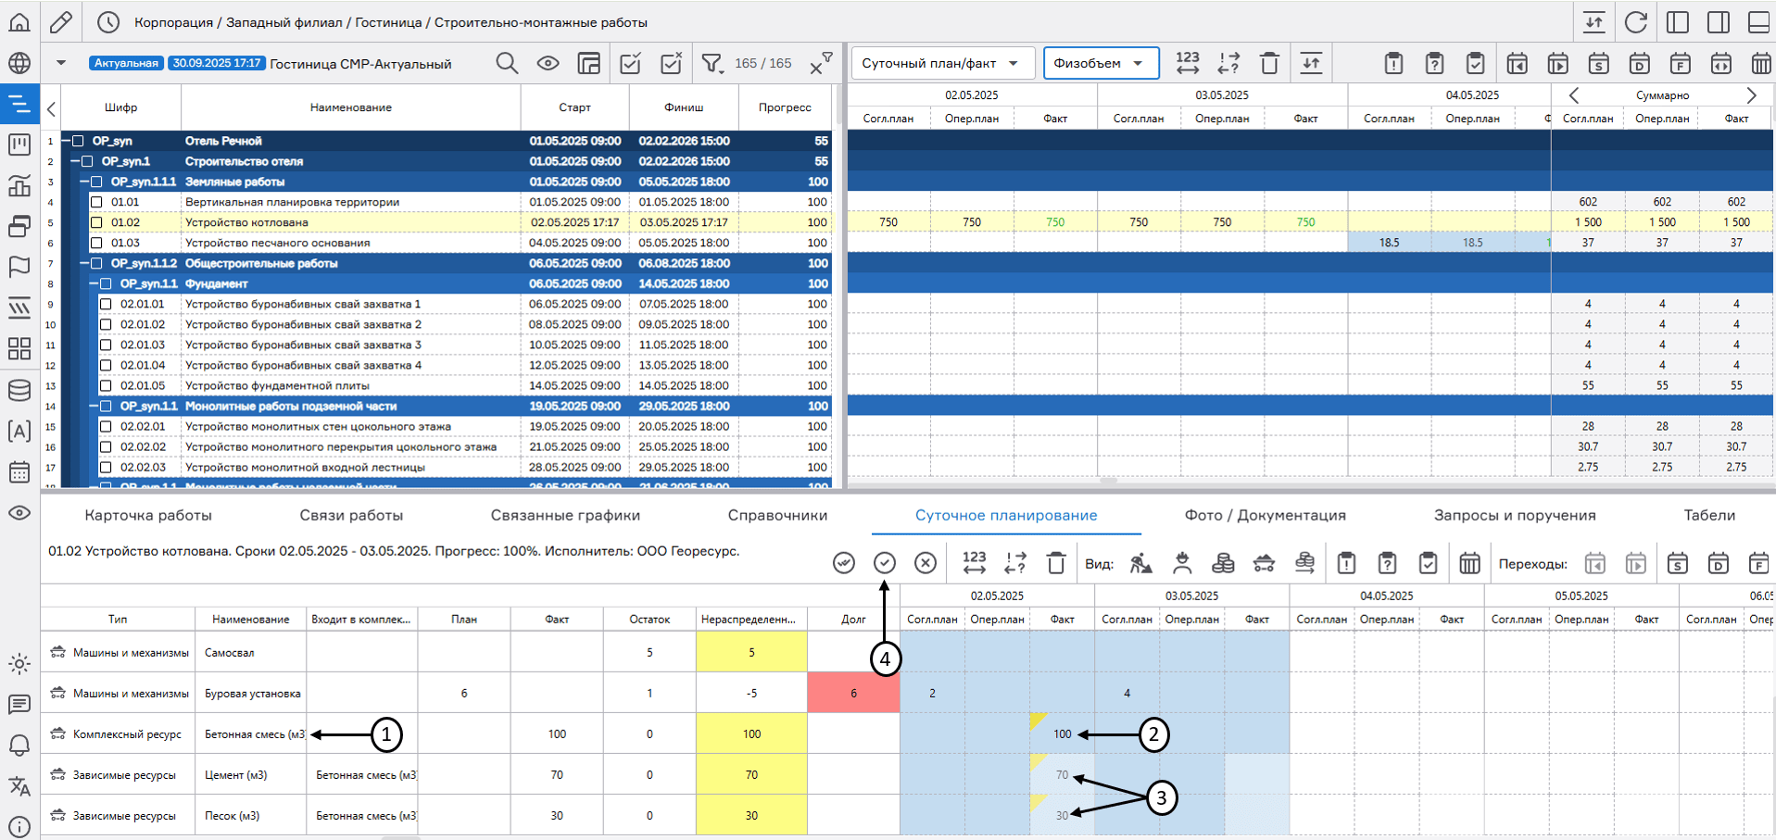Click the search magnifier icon
The image size is (1776, 840).
[506, 63]
